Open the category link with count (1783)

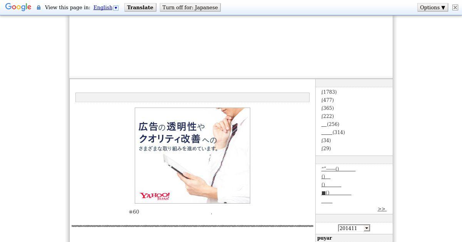pyautogui.click(x=329, y=92)
